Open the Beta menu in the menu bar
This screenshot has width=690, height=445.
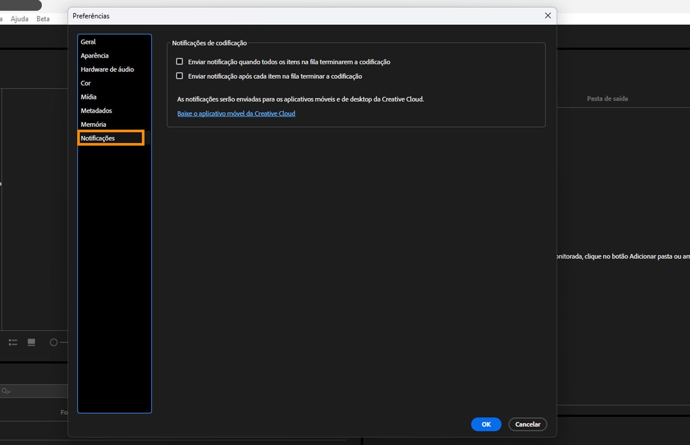click(x=43, y=19)
